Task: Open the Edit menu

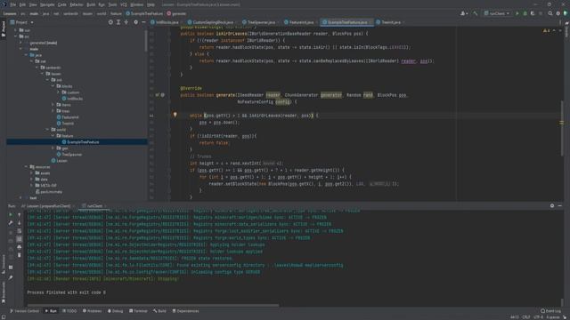Action: point(22,4)
